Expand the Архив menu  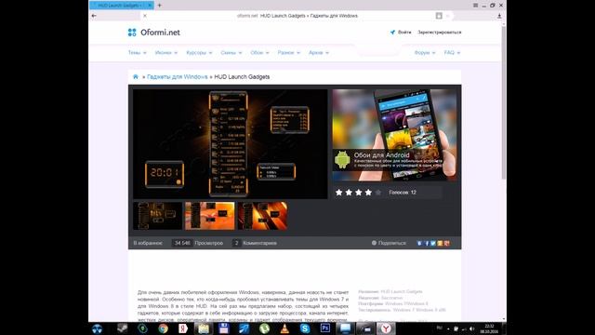coord(319,53)
